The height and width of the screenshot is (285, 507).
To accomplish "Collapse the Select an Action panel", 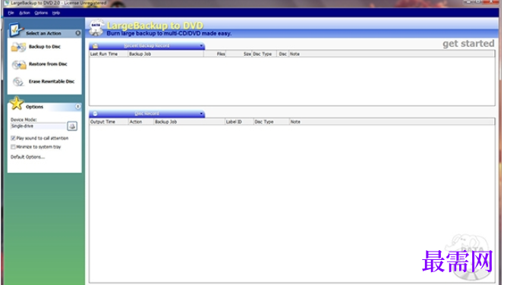I will (x=78, y=33).
